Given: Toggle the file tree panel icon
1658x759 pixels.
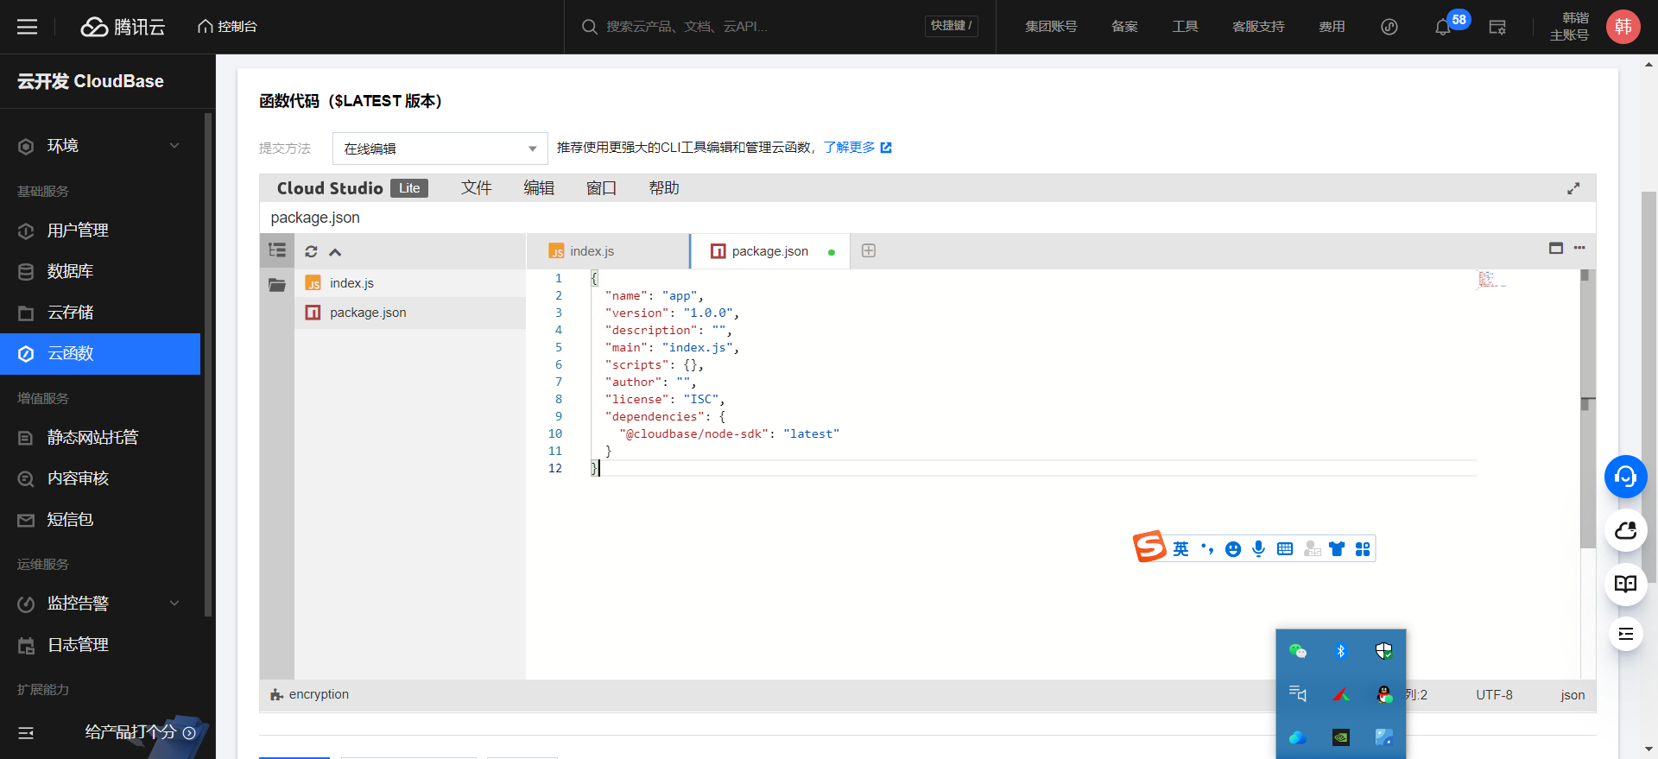Looking at the screenshot, I should pos(277,250).
